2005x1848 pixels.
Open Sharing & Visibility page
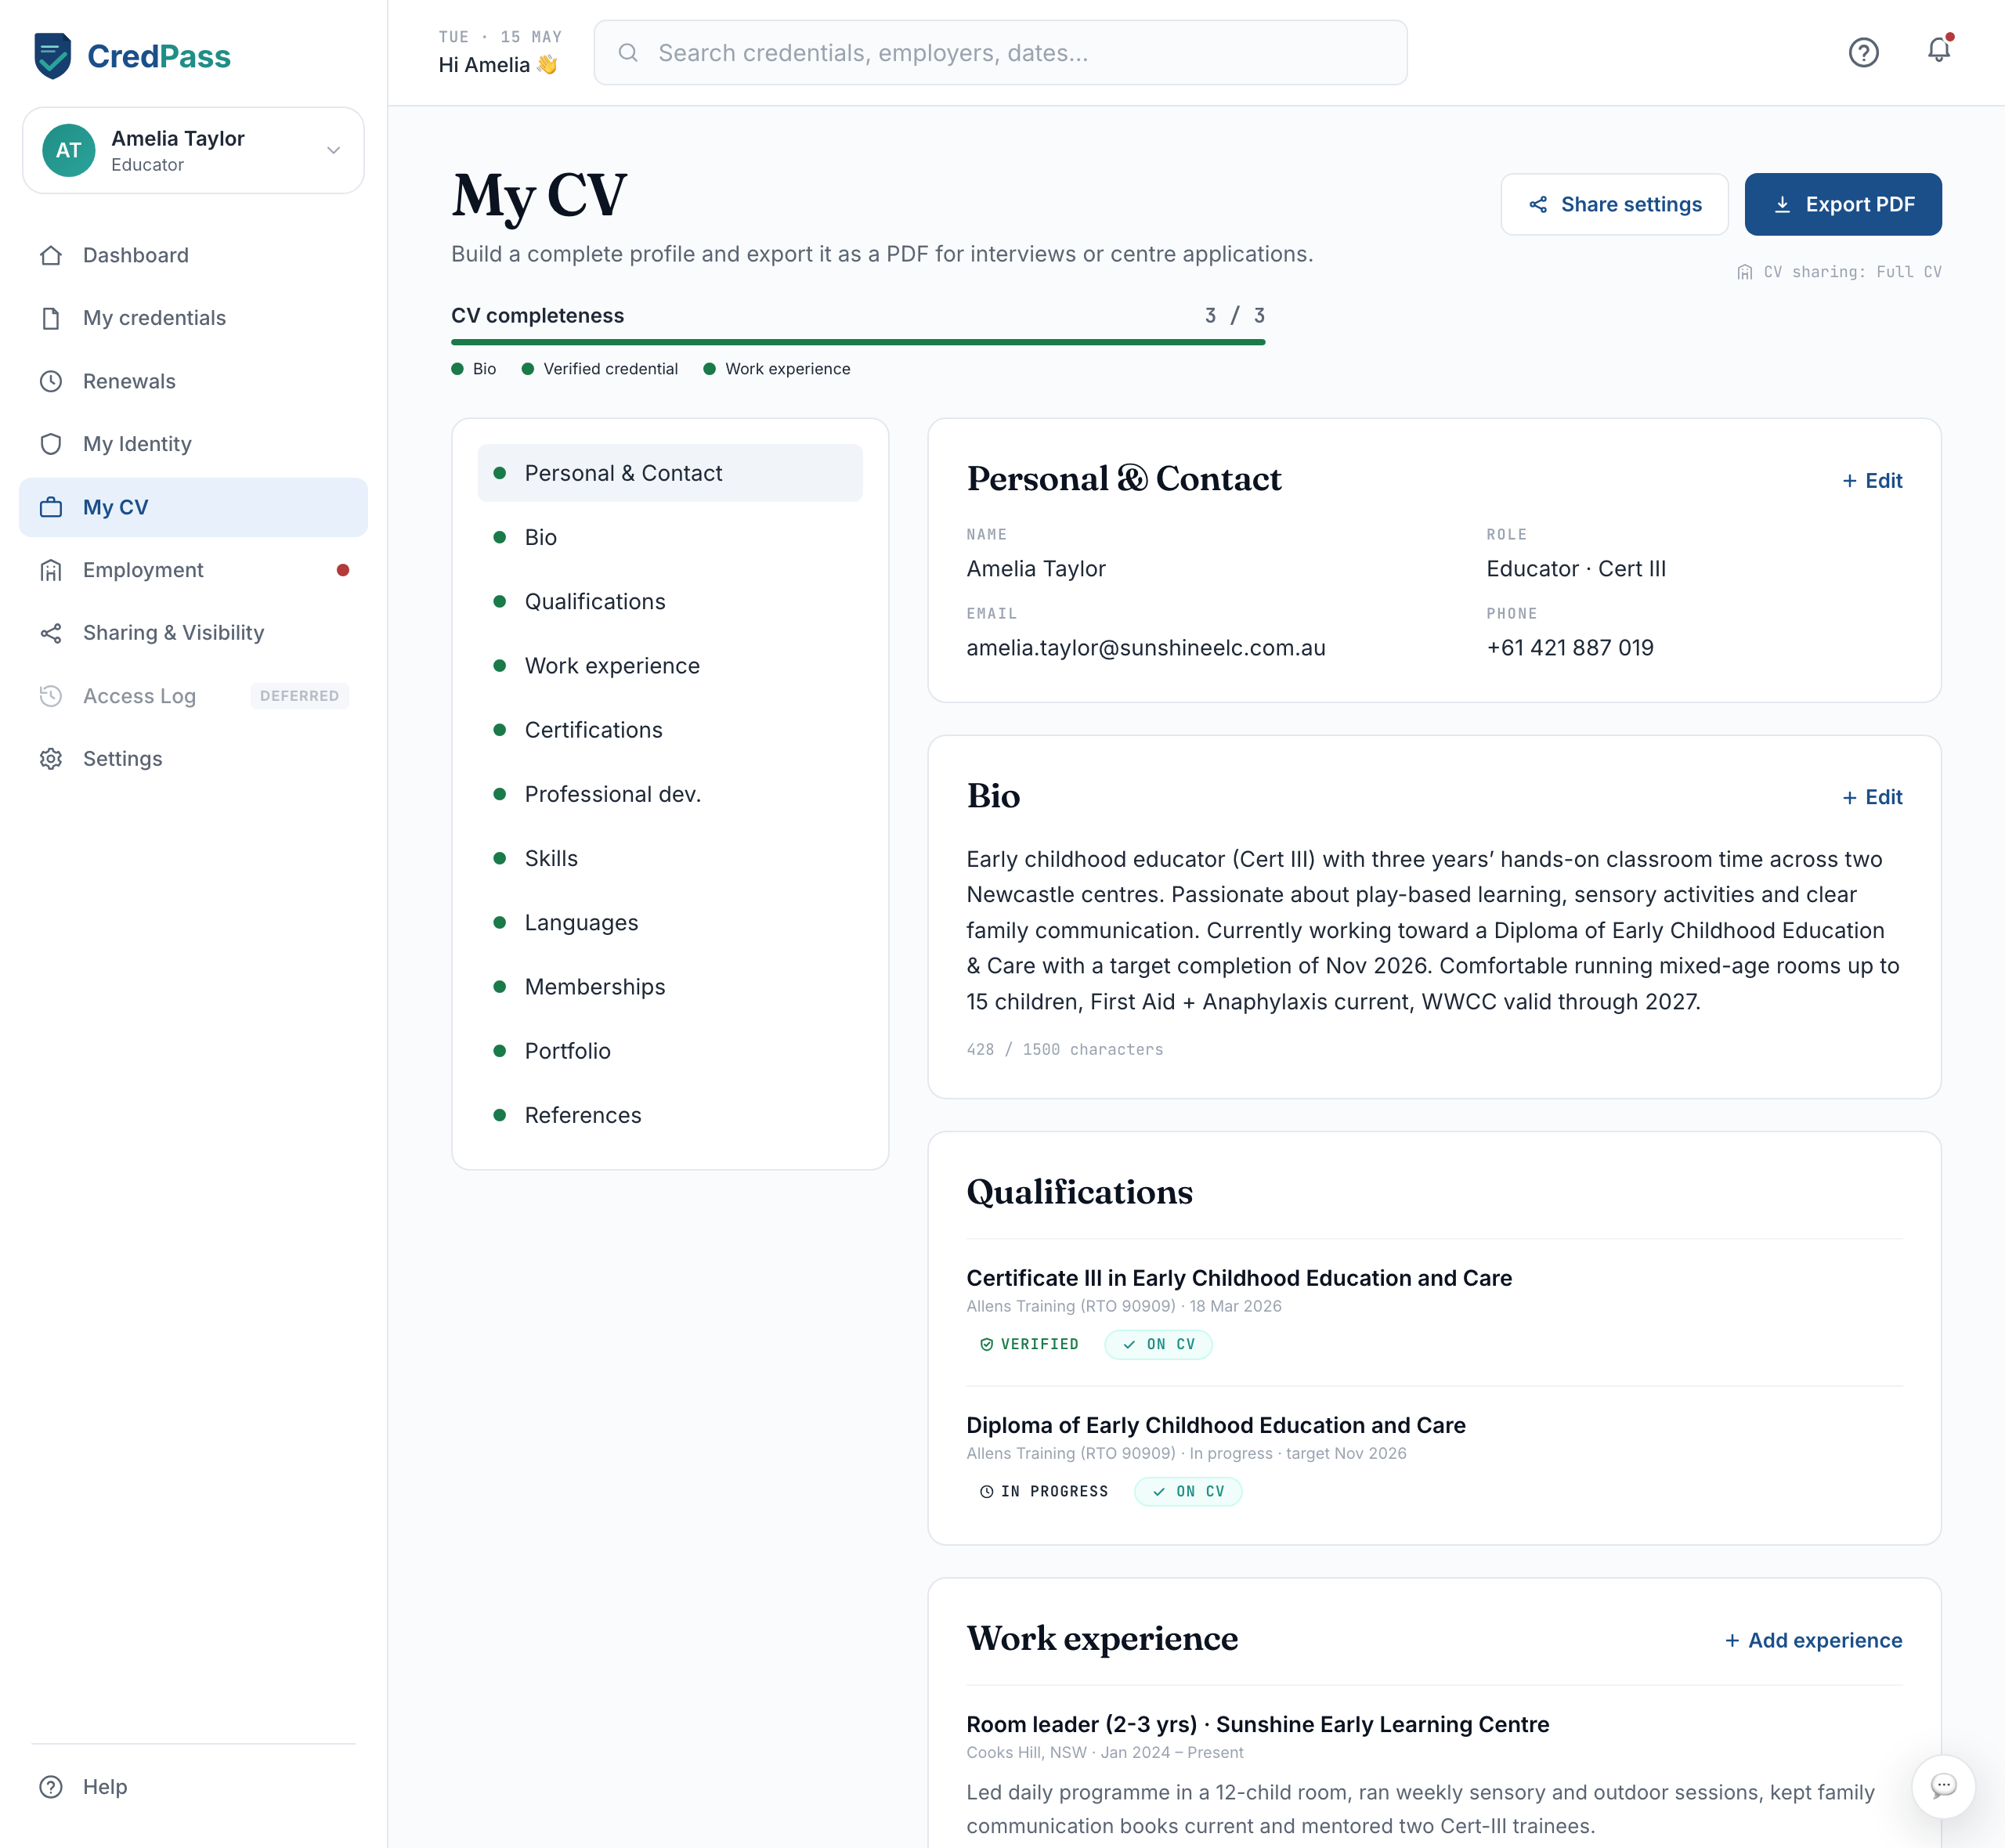click(x=193, y=633)
